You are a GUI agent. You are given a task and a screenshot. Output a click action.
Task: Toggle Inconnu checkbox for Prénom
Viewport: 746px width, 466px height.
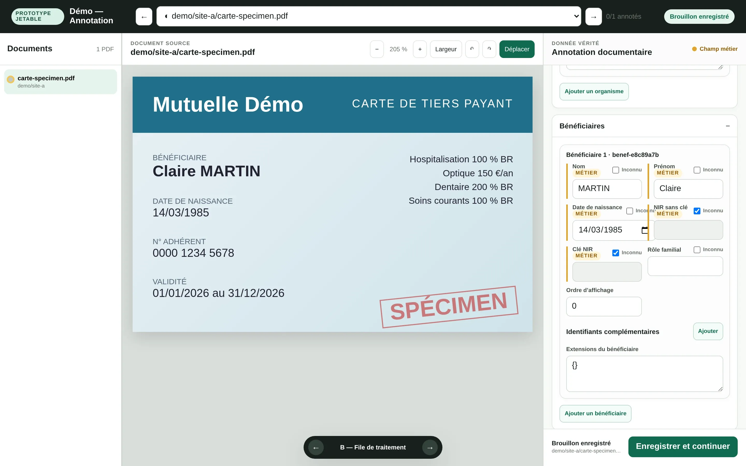pyautogui.click(x=697, y=170)
